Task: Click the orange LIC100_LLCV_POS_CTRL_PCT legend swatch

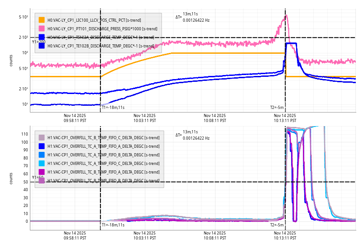Action: tap(42, 20)
